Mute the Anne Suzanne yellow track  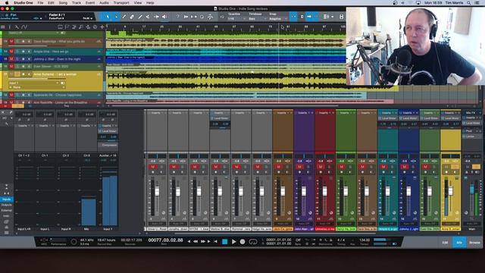point(11,74)
